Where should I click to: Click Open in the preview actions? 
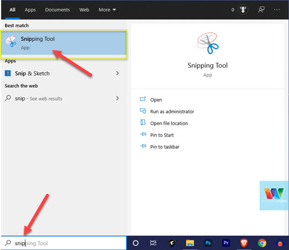point(156,100)
